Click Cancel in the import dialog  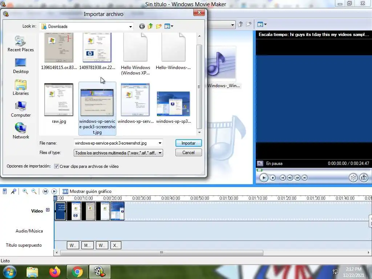pyautogui.click(x=189, y=153)
